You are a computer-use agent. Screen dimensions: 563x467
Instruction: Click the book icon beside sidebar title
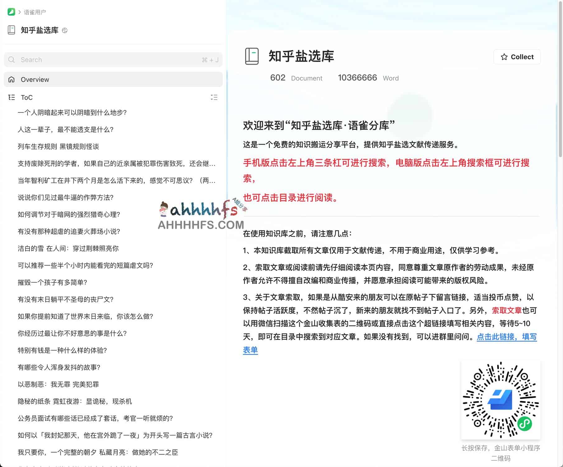coord(12,30)
